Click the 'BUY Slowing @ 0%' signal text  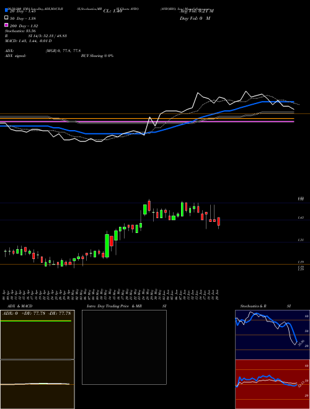click(x=97, y=56)
